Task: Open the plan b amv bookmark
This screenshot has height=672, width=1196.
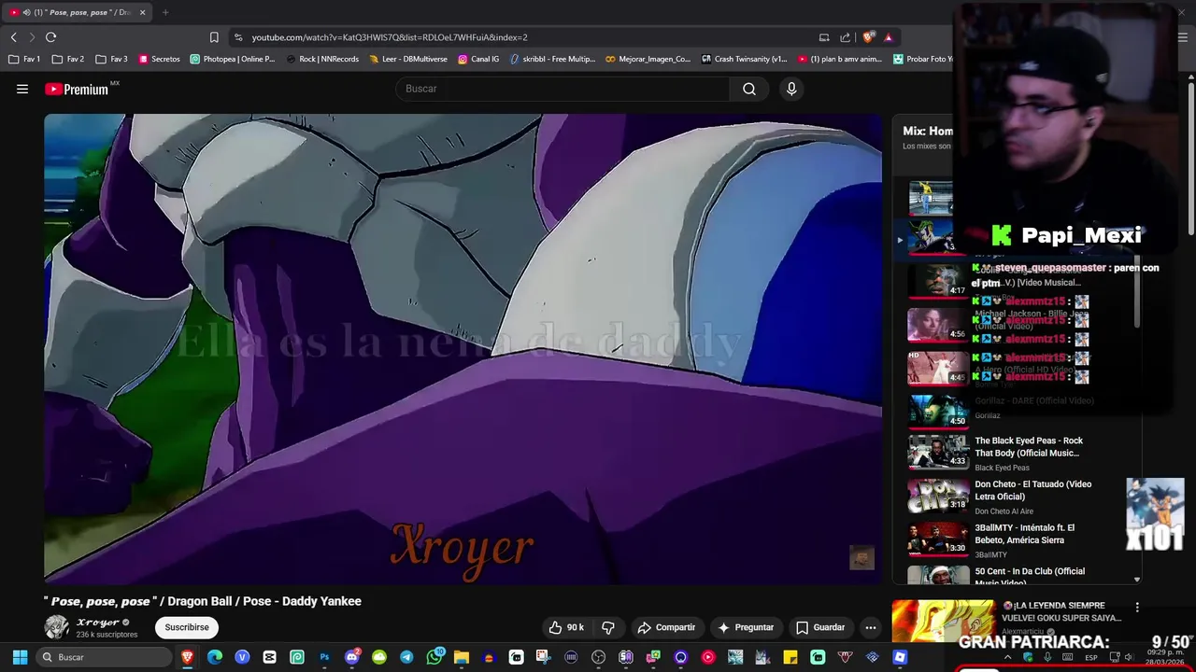Action: click(840, 59)
